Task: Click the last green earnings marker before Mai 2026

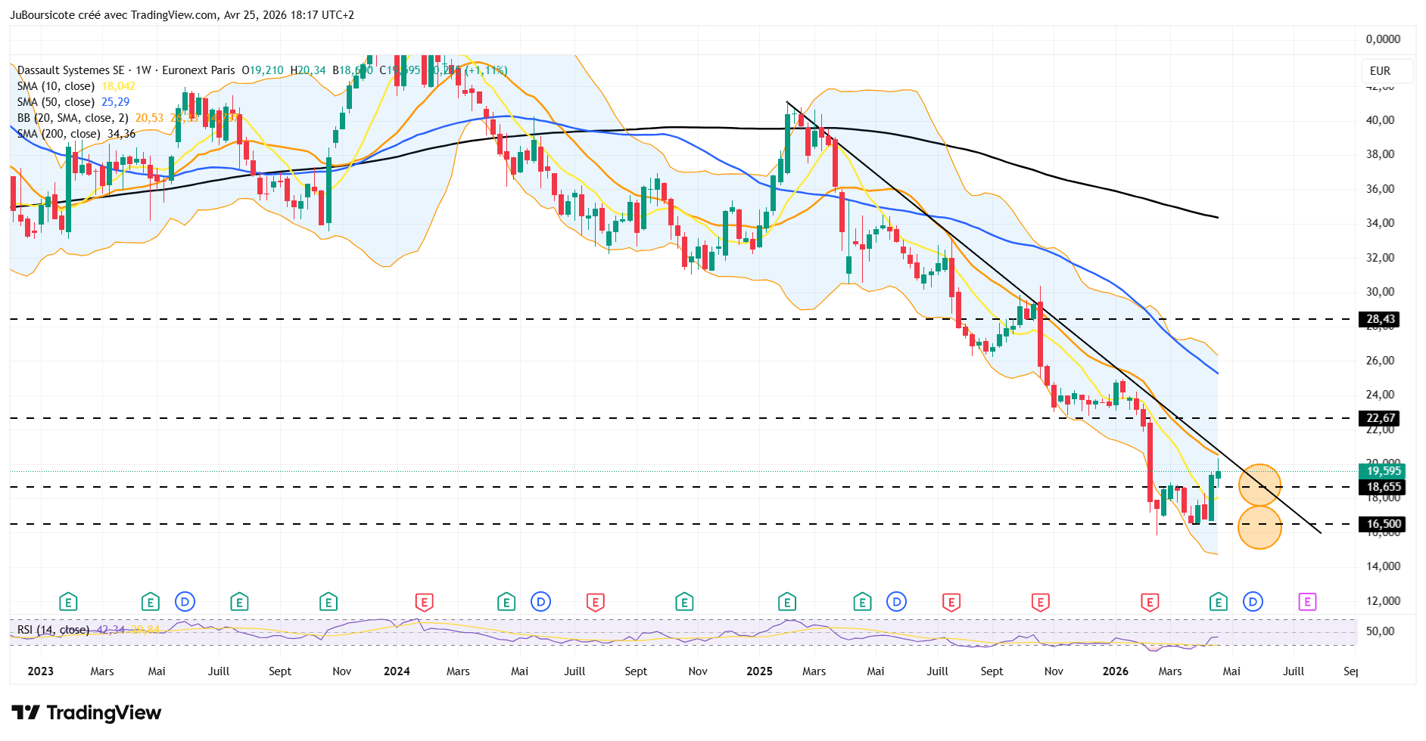Action: click(x=1218, y=602)
